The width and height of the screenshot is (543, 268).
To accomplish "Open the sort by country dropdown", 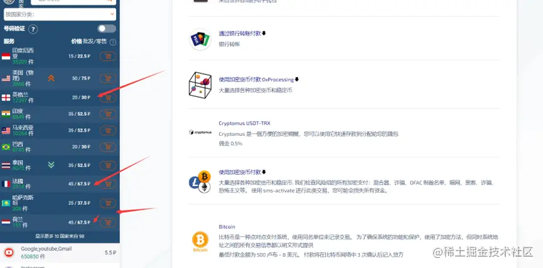I will tap(60, 14).
